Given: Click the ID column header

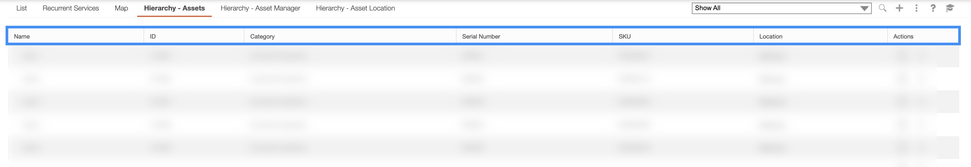Looking at the screenshot, I should (x=153, y=36).
